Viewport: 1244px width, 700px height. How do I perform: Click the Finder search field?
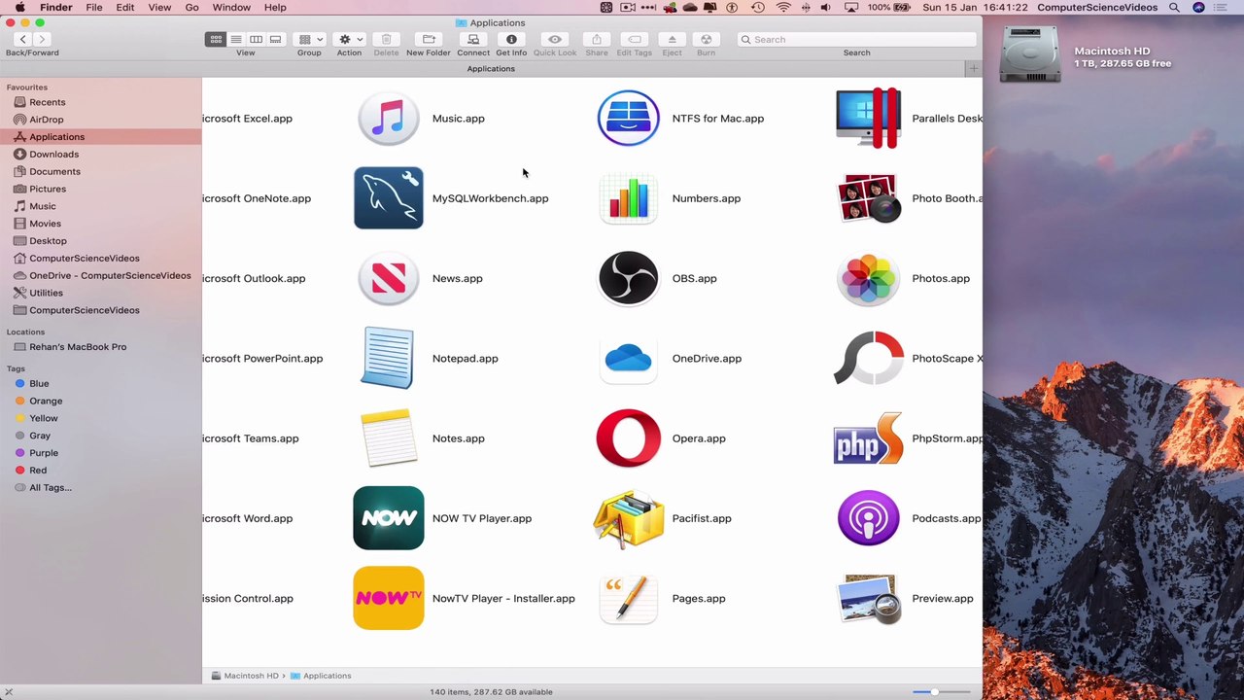coord(856,39)
